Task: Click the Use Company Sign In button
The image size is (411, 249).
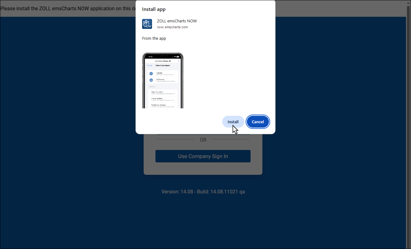Action: coord(203,156)
